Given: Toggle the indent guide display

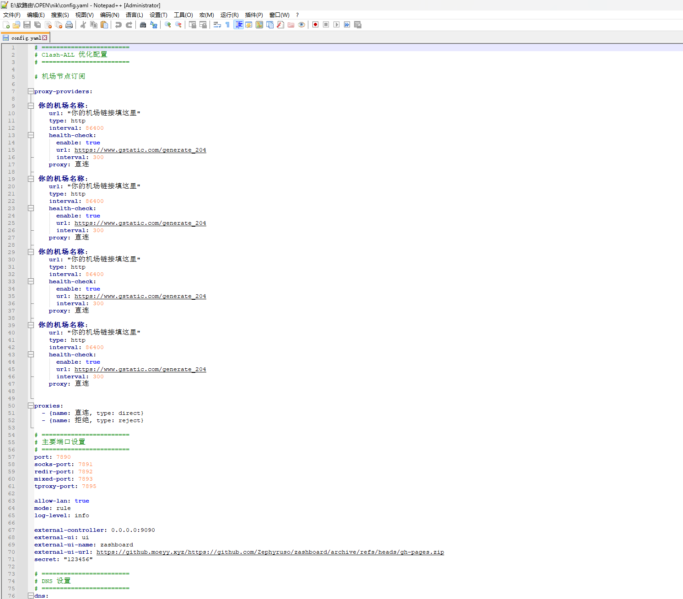Looking at the screenshot, I should 238,25.
